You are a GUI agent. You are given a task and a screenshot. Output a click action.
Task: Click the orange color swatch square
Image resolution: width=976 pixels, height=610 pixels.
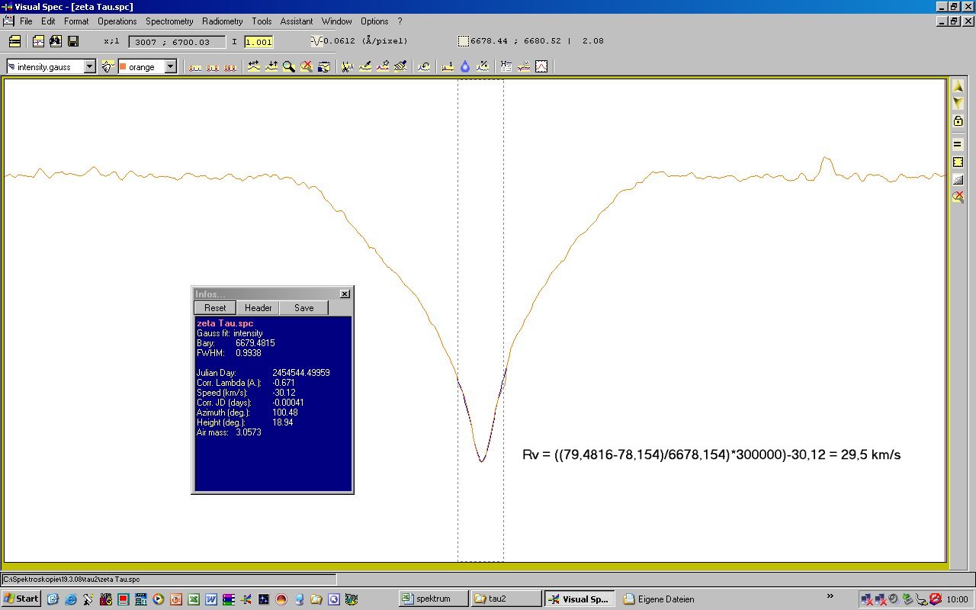point(122,67)
